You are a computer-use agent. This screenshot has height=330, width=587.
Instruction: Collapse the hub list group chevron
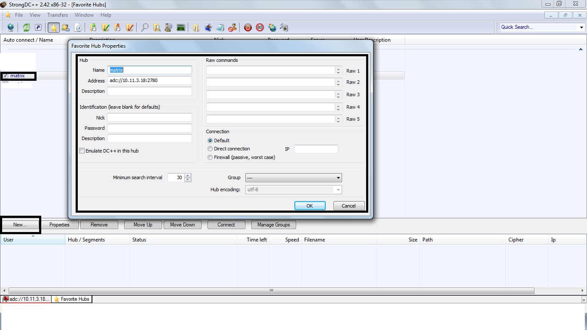(581, 49)
